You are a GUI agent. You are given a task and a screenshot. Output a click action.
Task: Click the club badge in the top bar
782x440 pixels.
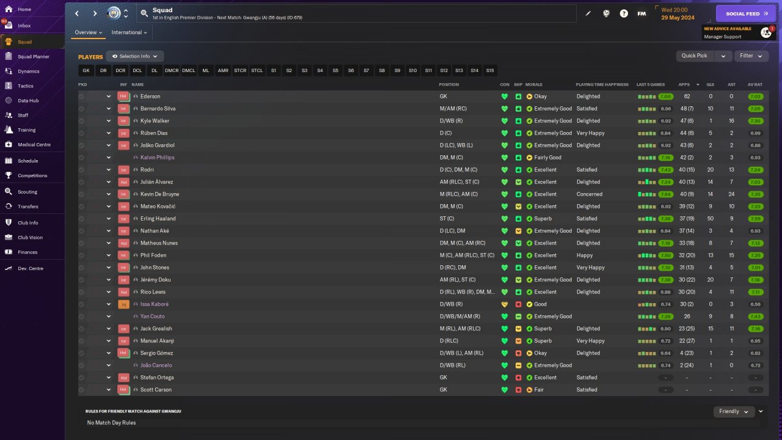pos(114,13)
